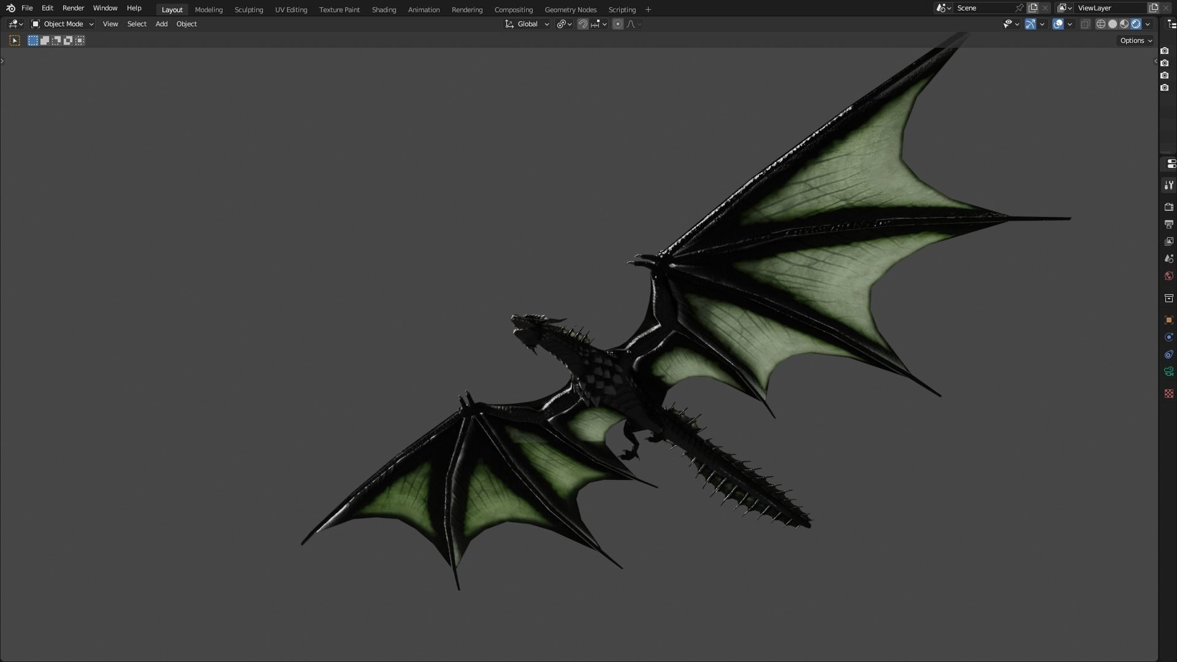Open viewport shading options dropdown
The width and height of the screenshot is (1177, 662).
tap(1148, 24)
